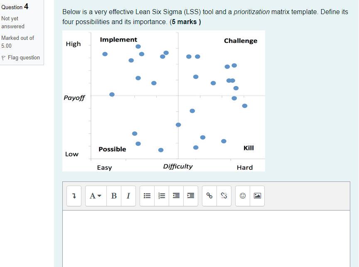The image size is (359, 267).
Task: Open the font style dropdown
Action: [x=95, y=196]
